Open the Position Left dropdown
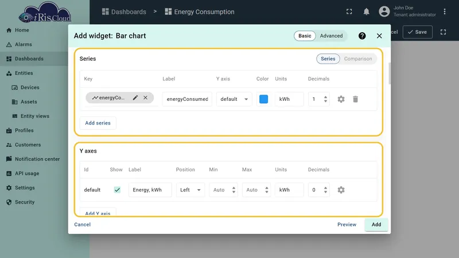 190,190
